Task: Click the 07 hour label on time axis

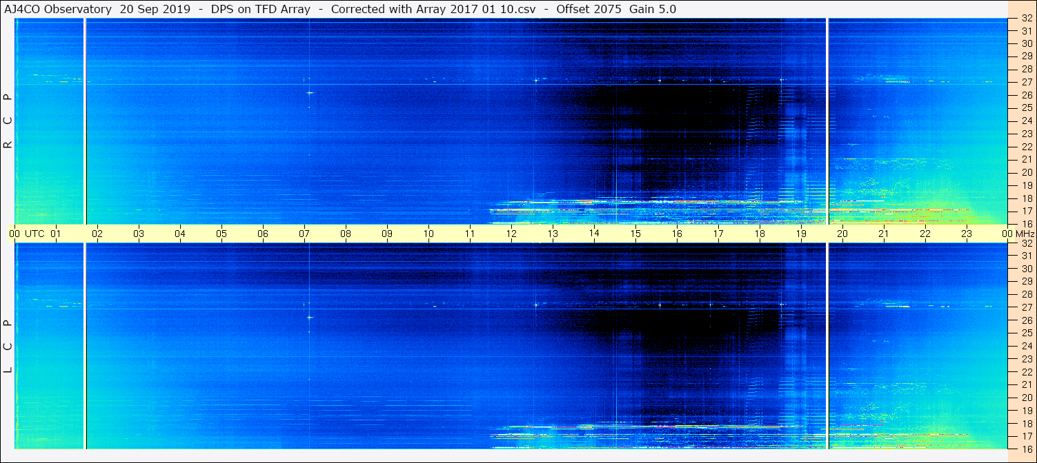Action: point(304,234)
